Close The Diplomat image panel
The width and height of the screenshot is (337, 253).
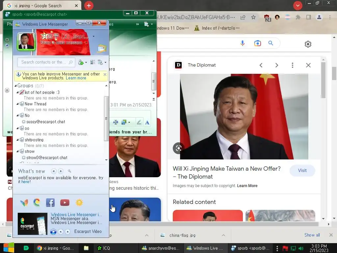[x=308, y=65]
